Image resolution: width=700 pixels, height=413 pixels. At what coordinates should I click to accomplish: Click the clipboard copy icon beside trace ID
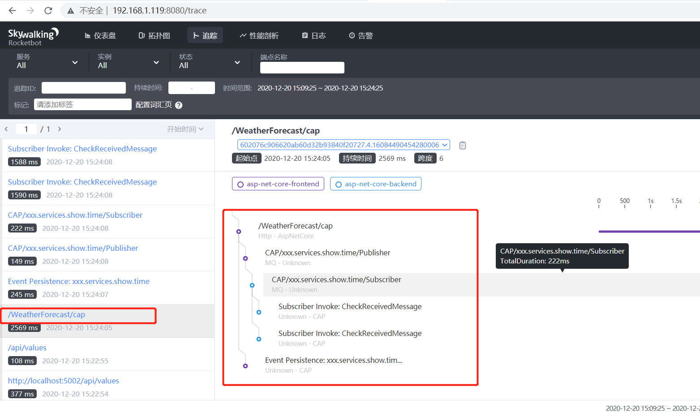[x=462, y=145]
